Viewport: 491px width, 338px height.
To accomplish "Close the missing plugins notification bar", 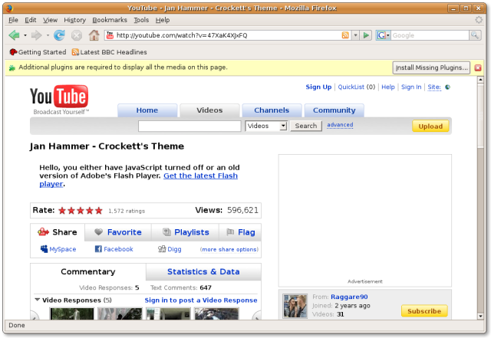I will pos(478,67).
